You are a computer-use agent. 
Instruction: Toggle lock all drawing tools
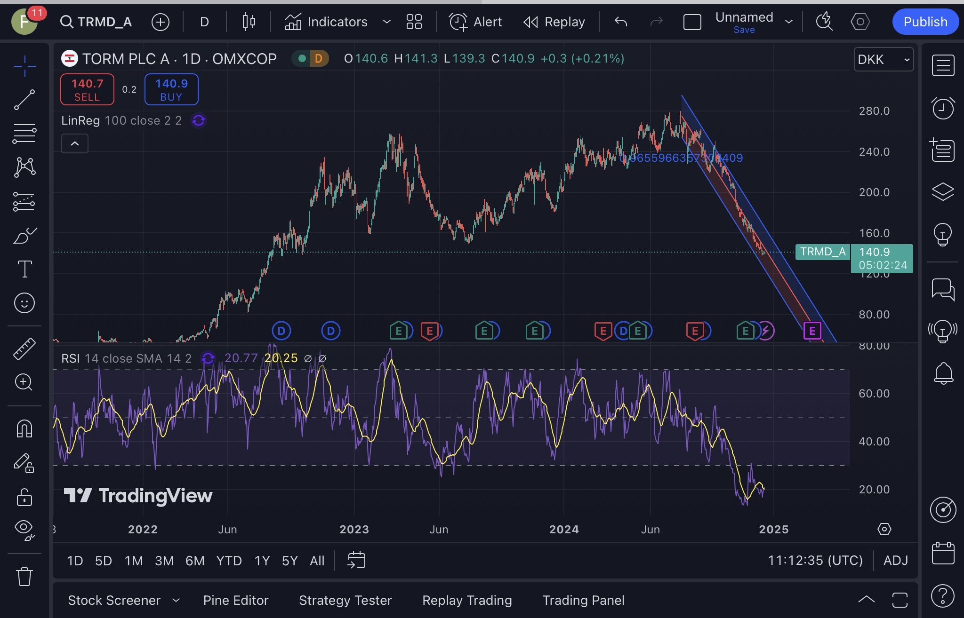(24, 497)
